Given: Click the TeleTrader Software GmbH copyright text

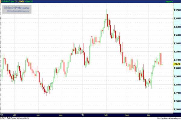Looking at the screenshot, I should (x=16, y=118).
